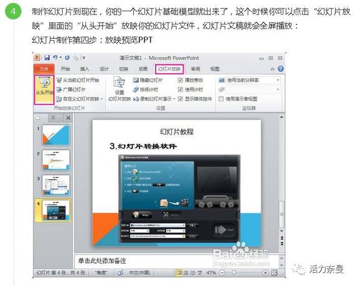Click the Undo icon in quick access toolbar
This screenshot has height=285, width=355.
point(55,58)
